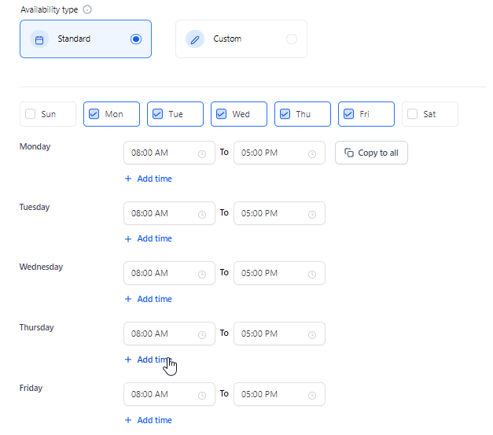
Task: Click clock icon in Thursday end time
Action: (312, 334)
